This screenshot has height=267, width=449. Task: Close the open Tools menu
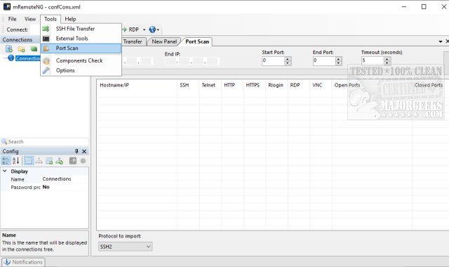coord(51,19)
